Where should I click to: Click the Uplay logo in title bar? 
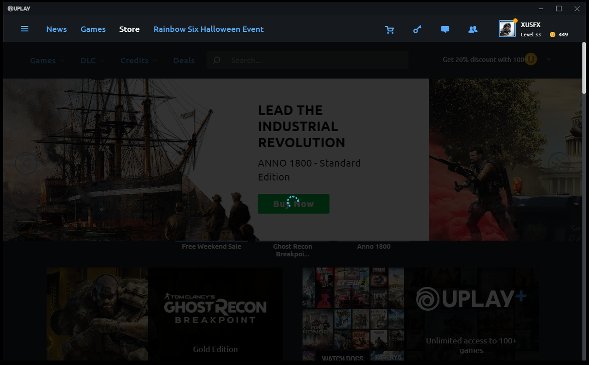pos(19,8)
